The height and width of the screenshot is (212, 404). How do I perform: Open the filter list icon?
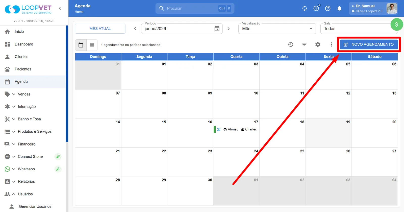click(x=304, y=44)
